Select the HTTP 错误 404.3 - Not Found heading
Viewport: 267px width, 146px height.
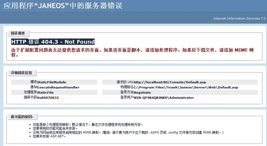tap(53, 42)
